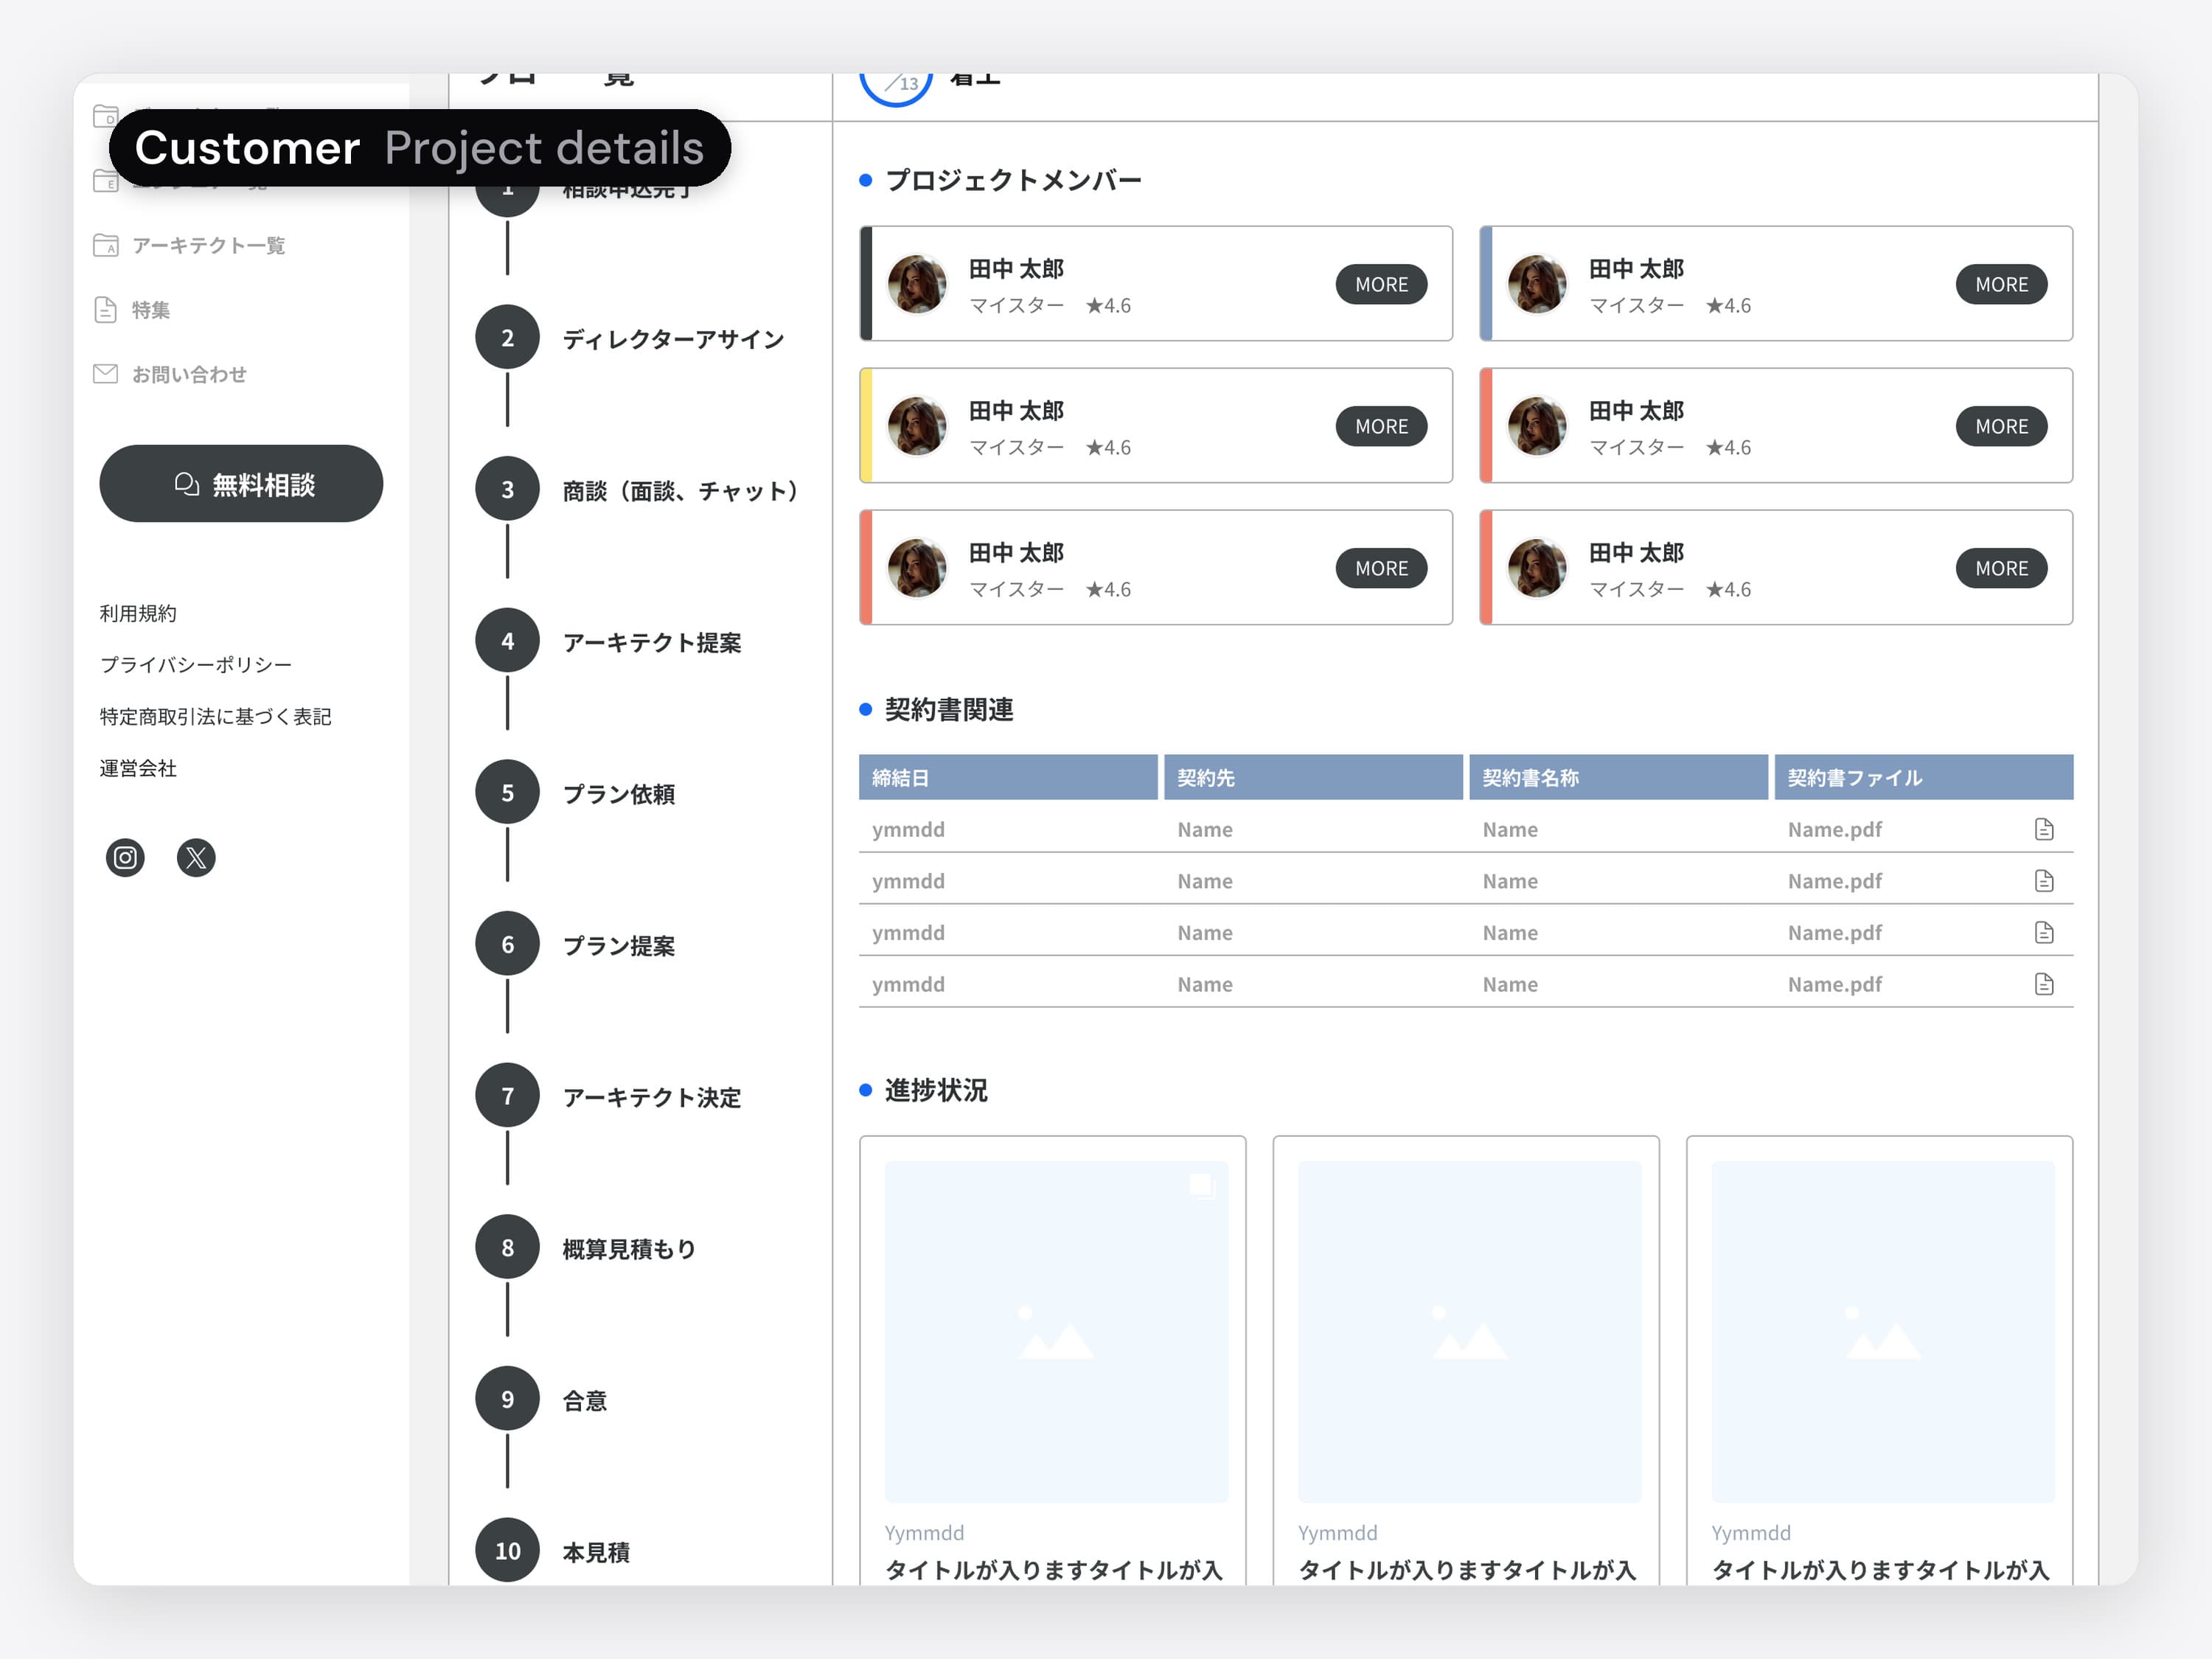Select step 5 circle プラン依頼
Viewport: 2212px width, 1659px height.
tap(508, 793)
